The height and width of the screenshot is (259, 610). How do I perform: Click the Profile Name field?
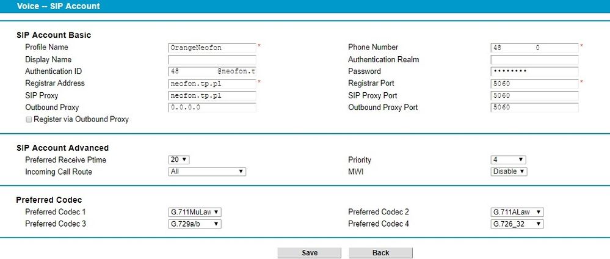(x=212, y=48)
